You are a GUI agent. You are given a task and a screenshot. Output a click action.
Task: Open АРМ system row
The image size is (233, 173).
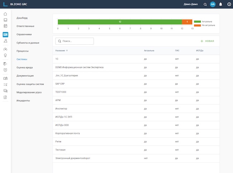click(x=136, y=100)
